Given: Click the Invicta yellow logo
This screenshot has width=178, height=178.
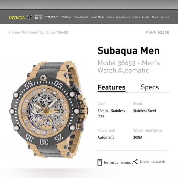Looking at the screenshot, I should (x=17, y=17).
